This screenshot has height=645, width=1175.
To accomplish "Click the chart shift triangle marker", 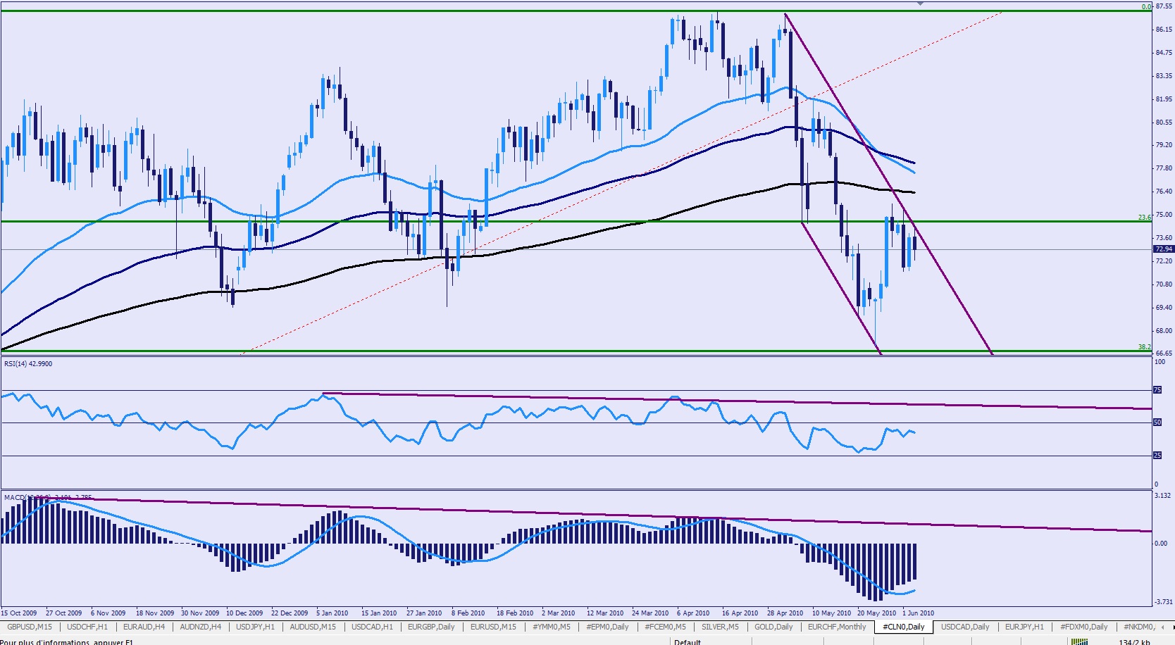I will pyautogui.click(x=920, y=4).
